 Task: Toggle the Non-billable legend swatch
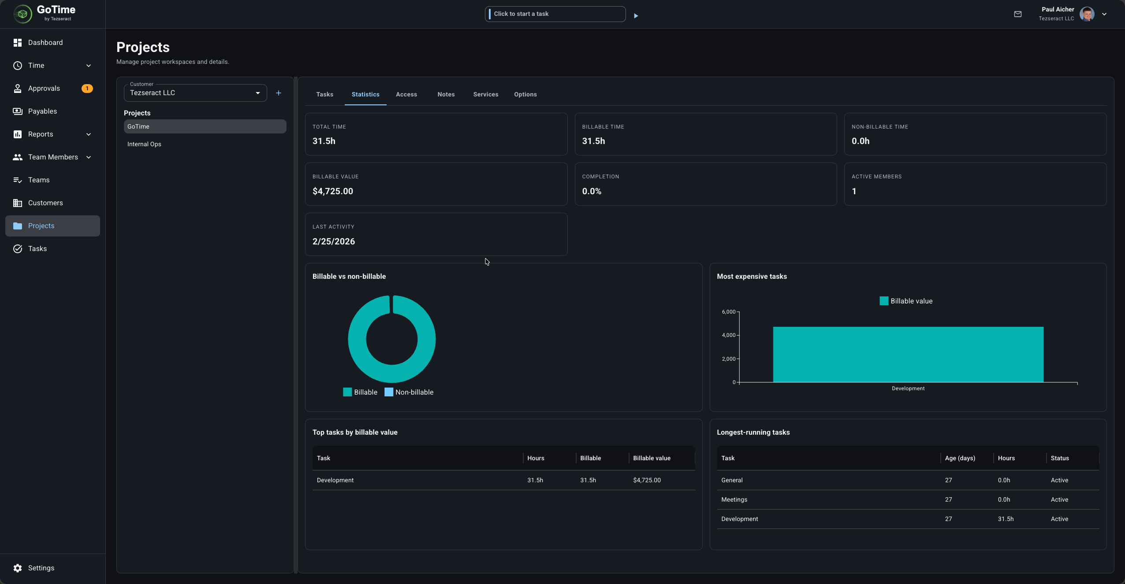click(x=389, y=392)
